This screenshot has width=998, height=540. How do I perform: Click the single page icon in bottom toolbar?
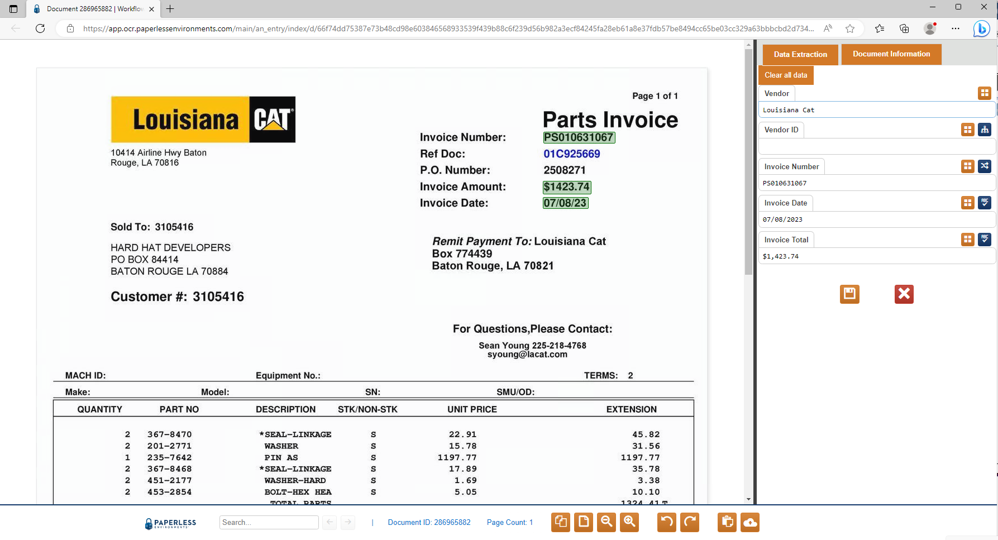click(584, 522)
